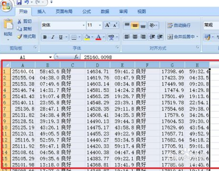This screenshot has width=219, height=171.
Task: Expand the font name dropdown arrow
Action: tap(84, 25)
